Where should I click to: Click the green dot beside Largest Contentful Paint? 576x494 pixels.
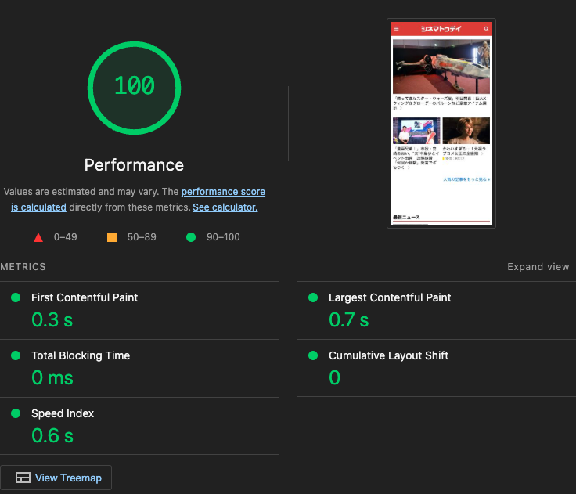(x=313, y=297)
